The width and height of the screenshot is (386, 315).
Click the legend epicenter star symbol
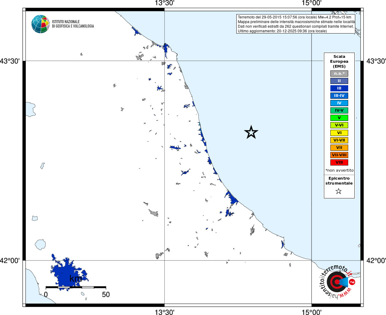point(339,191)
